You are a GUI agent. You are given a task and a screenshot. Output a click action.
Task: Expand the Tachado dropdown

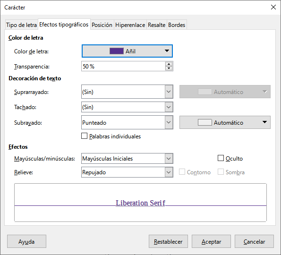[x=127, y=107]
